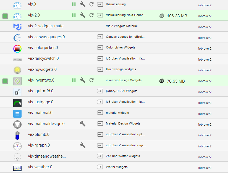Click the vis-weather chart thumbnail
228x173 pixels.
coord(17,168)
